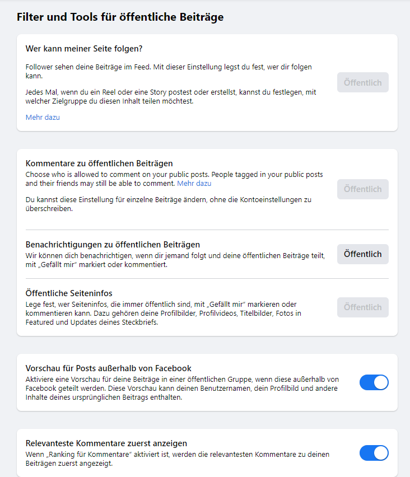Click the text Du kannst diese Einstellung für einzelne Beiträge
Viewport: 410px width, 477px height.
coord(168,204)
